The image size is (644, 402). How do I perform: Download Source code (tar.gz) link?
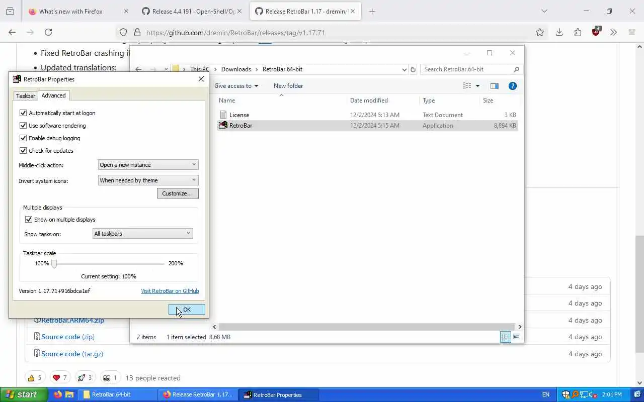tap(72, 354)
